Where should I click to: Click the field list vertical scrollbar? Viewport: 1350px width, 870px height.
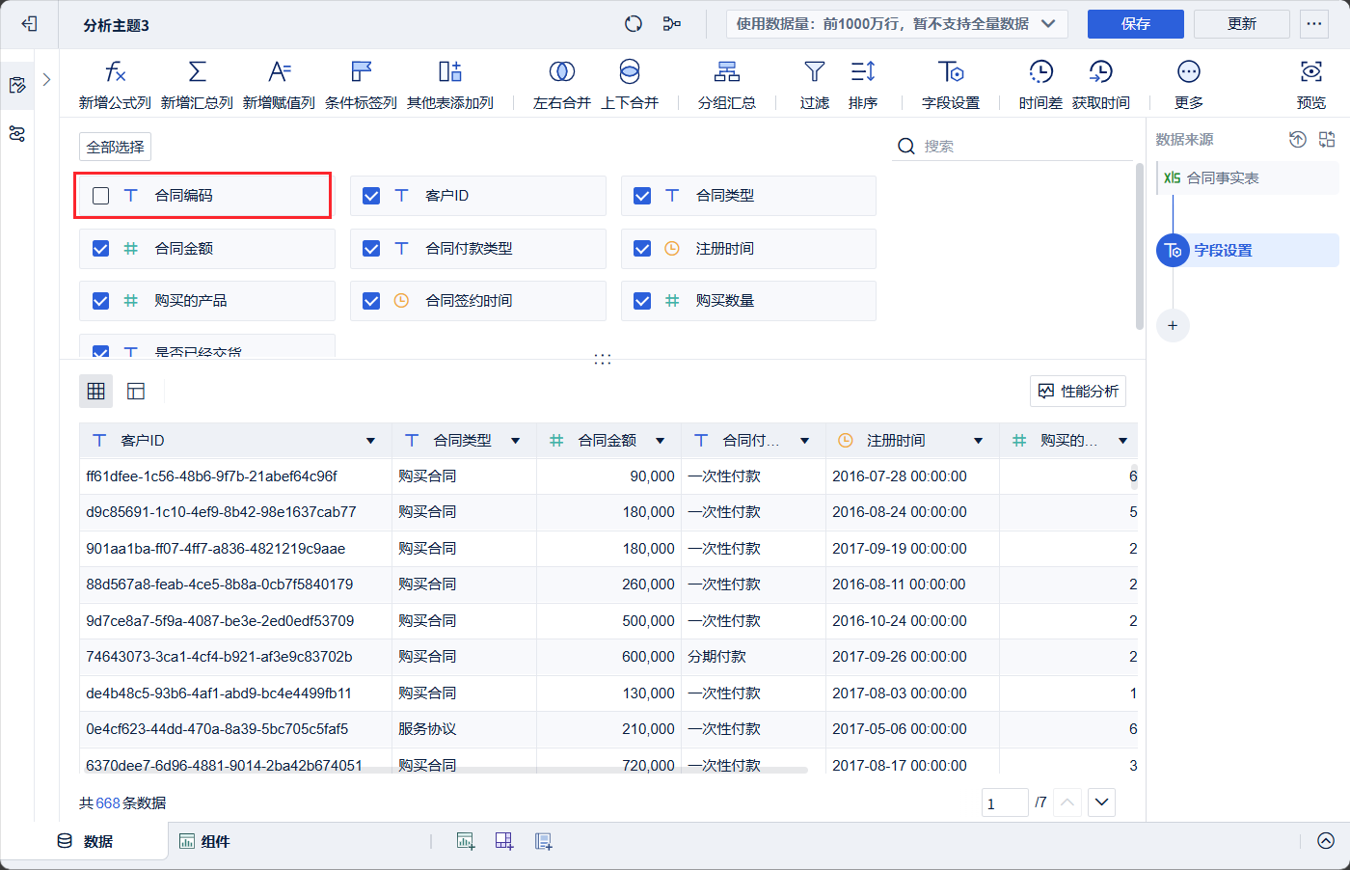[1139, 246]
